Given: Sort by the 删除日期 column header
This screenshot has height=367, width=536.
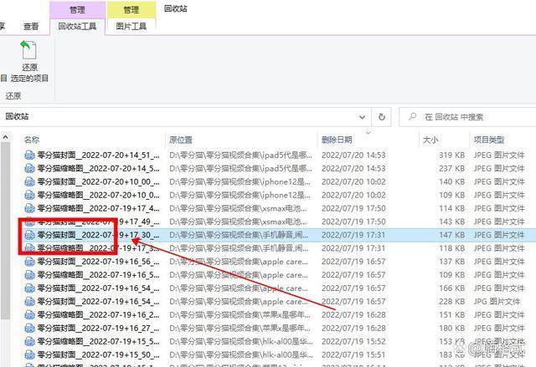Looking at the screenshot, I should coord(337,140).
